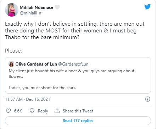
Task: Click the Mihlali Ndamase display name
Action: coord(37,7)
